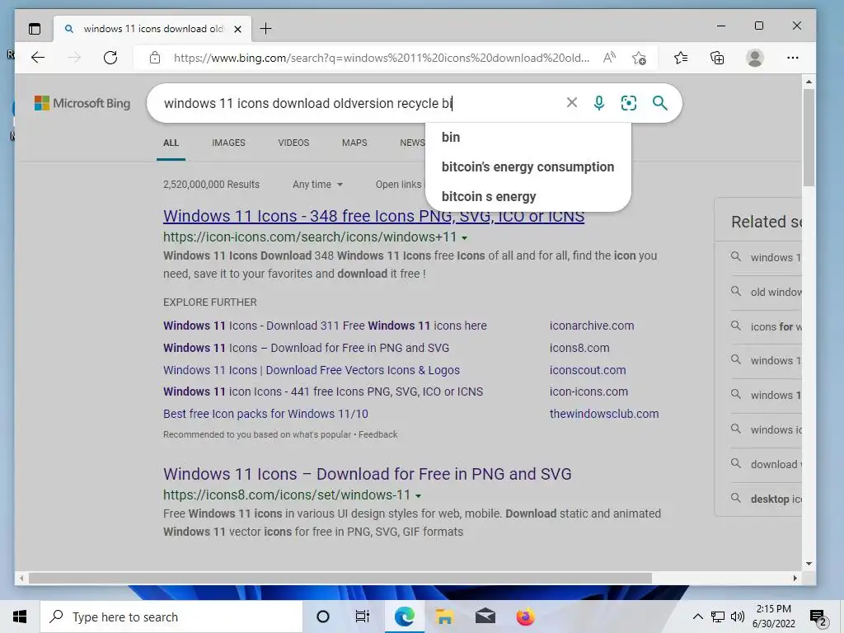Viewport: 844px width, 633px height.
Task: Expand icons8.com URL dropdown arrow
Action: [418, 495]
